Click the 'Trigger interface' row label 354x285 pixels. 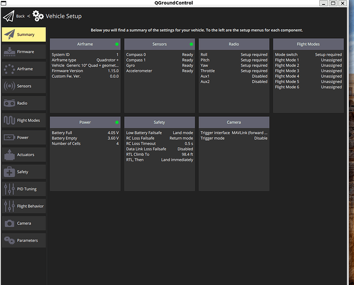215,133
